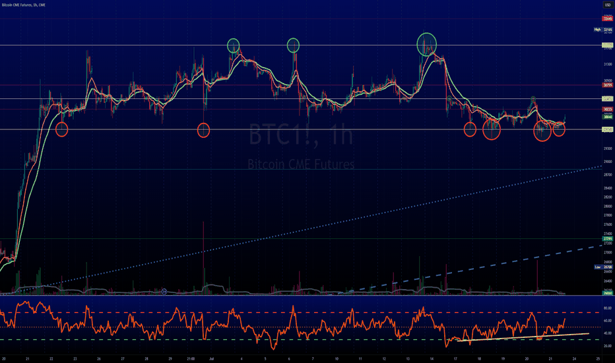Click the date 25 on the time axis

598,358
